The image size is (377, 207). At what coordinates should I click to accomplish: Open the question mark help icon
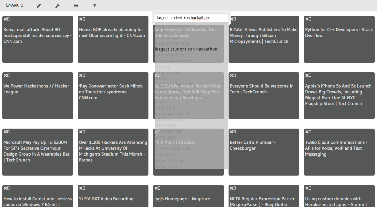(x=95, y=6)
